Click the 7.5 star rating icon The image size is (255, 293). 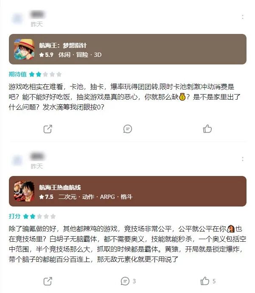click(42, 197)
